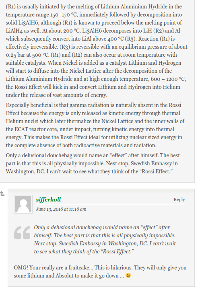Click the line "the complete absence of both radioactive"
This screenshot has width=200, height=292.
[x=81, y=145]
